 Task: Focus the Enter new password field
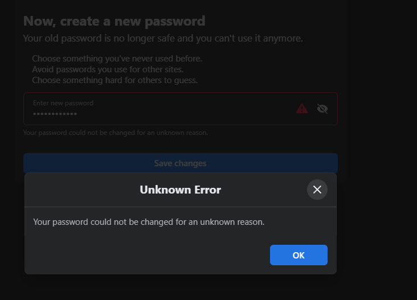click(160, 109)
